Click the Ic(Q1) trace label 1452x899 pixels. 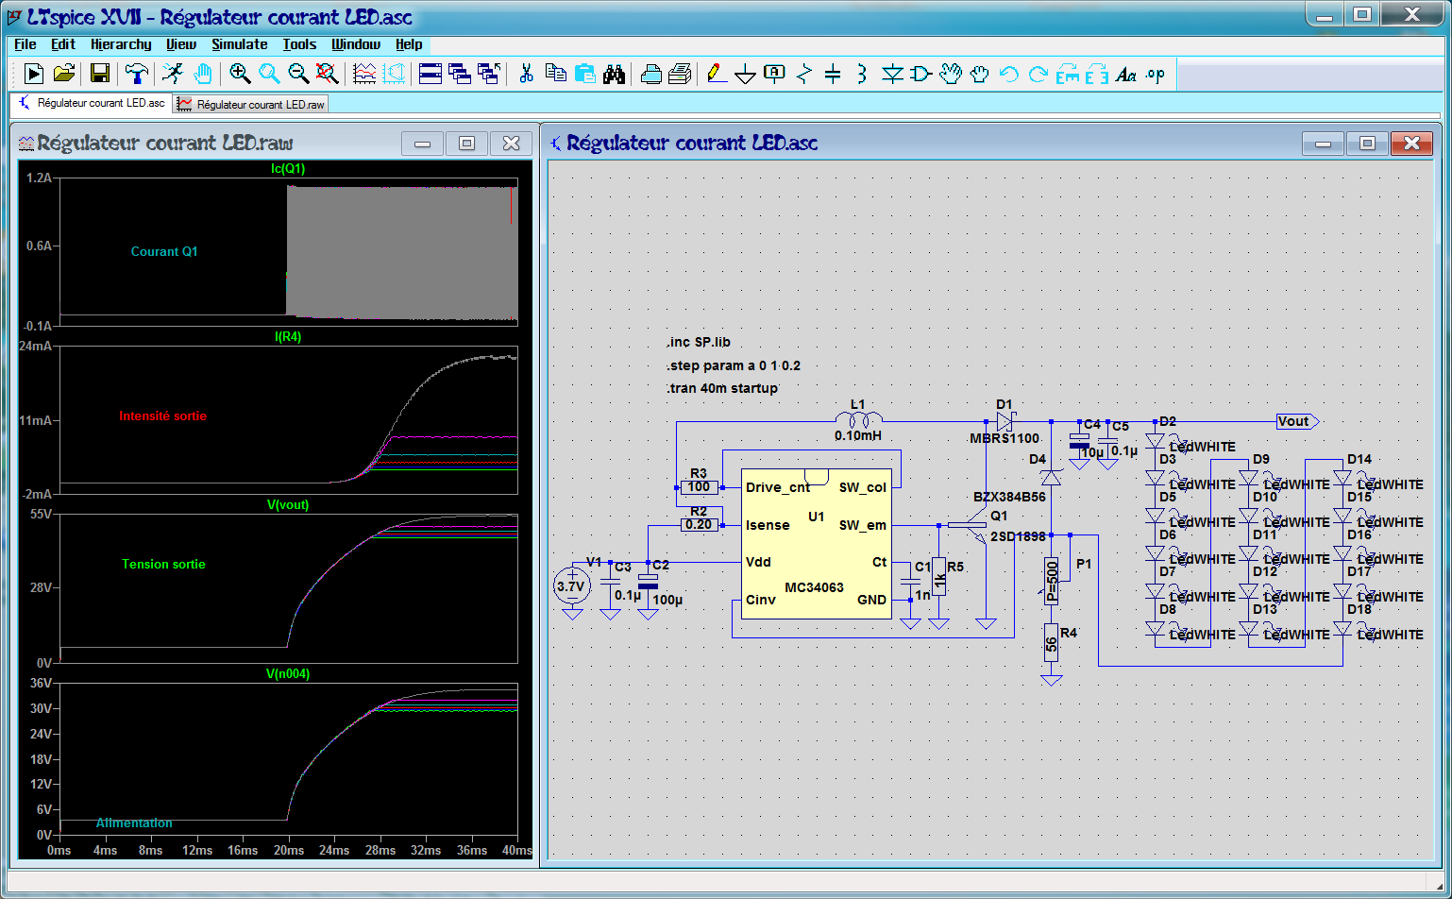[x=288, y=169]
